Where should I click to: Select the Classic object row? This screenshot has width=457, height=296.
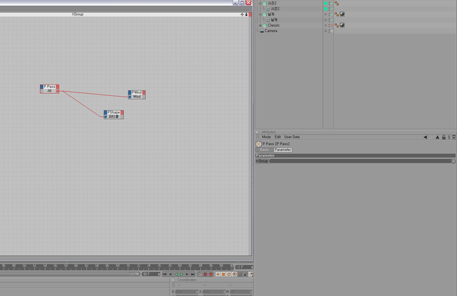(x=274, y=25)
